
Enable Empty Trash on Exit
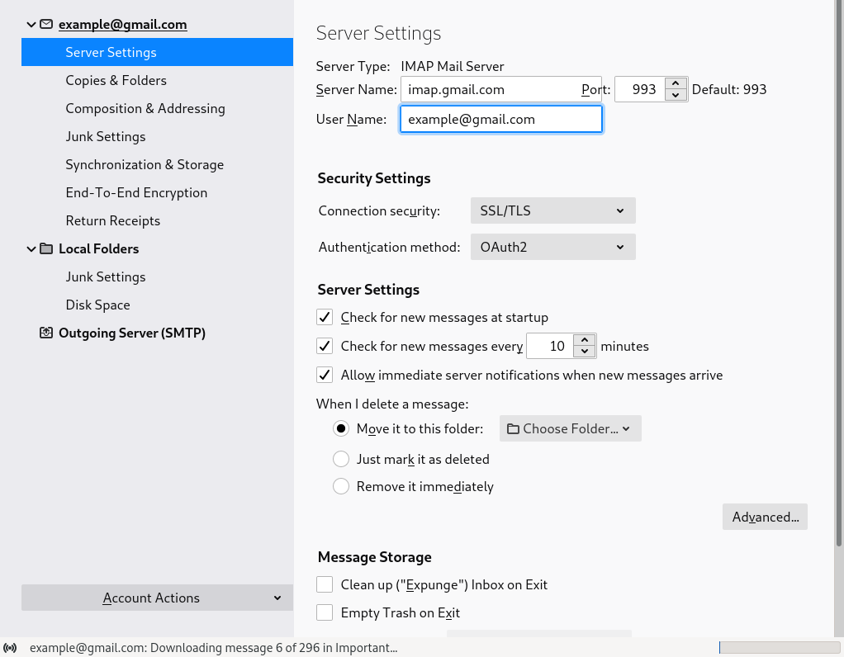click(x=324, y=612)
